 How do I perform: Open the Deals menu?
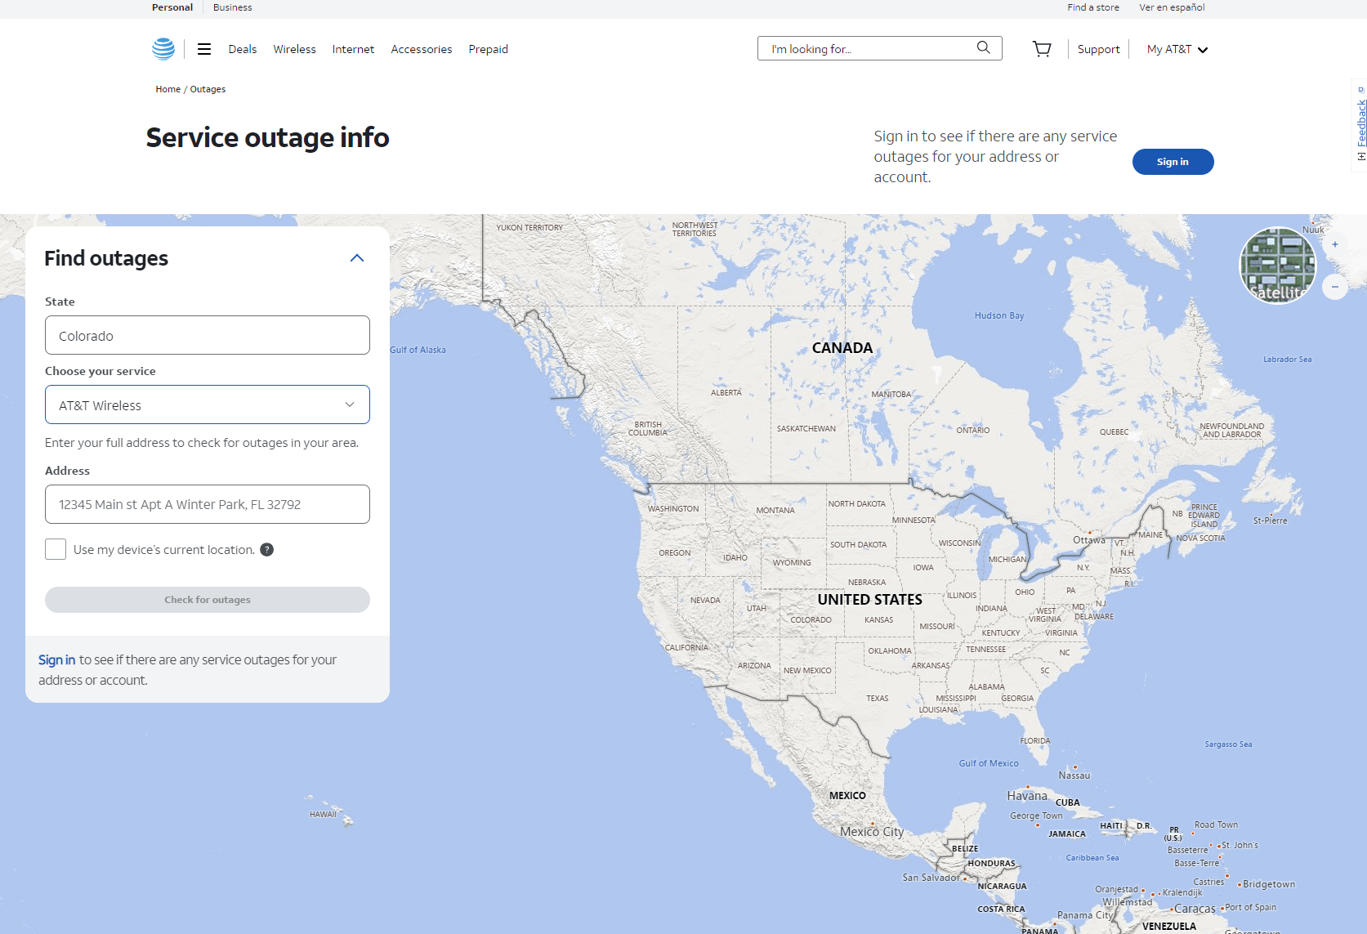click(243, 49)
